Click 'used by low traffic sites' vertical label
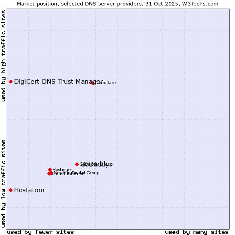The image size is (235, 235). 4,183
